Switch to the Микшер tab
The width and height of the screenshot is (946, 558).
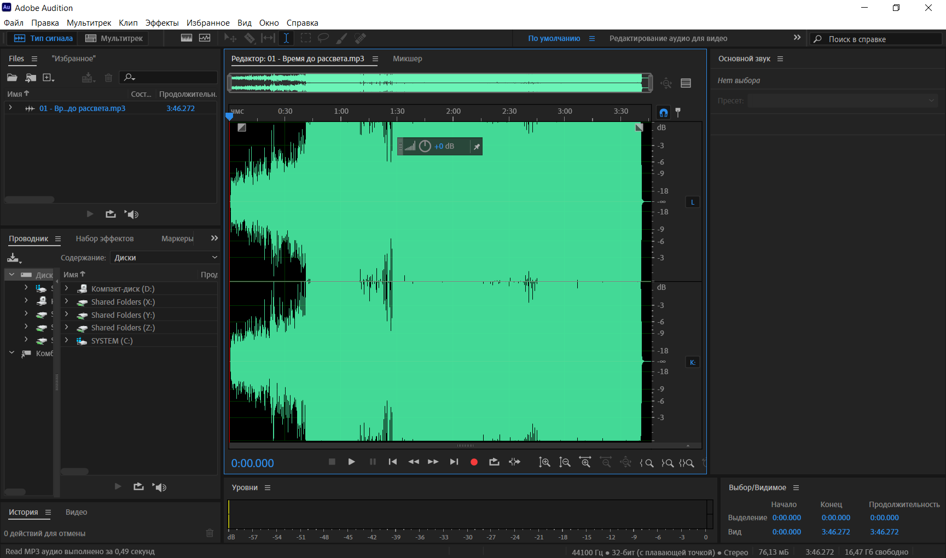[408, 59]
